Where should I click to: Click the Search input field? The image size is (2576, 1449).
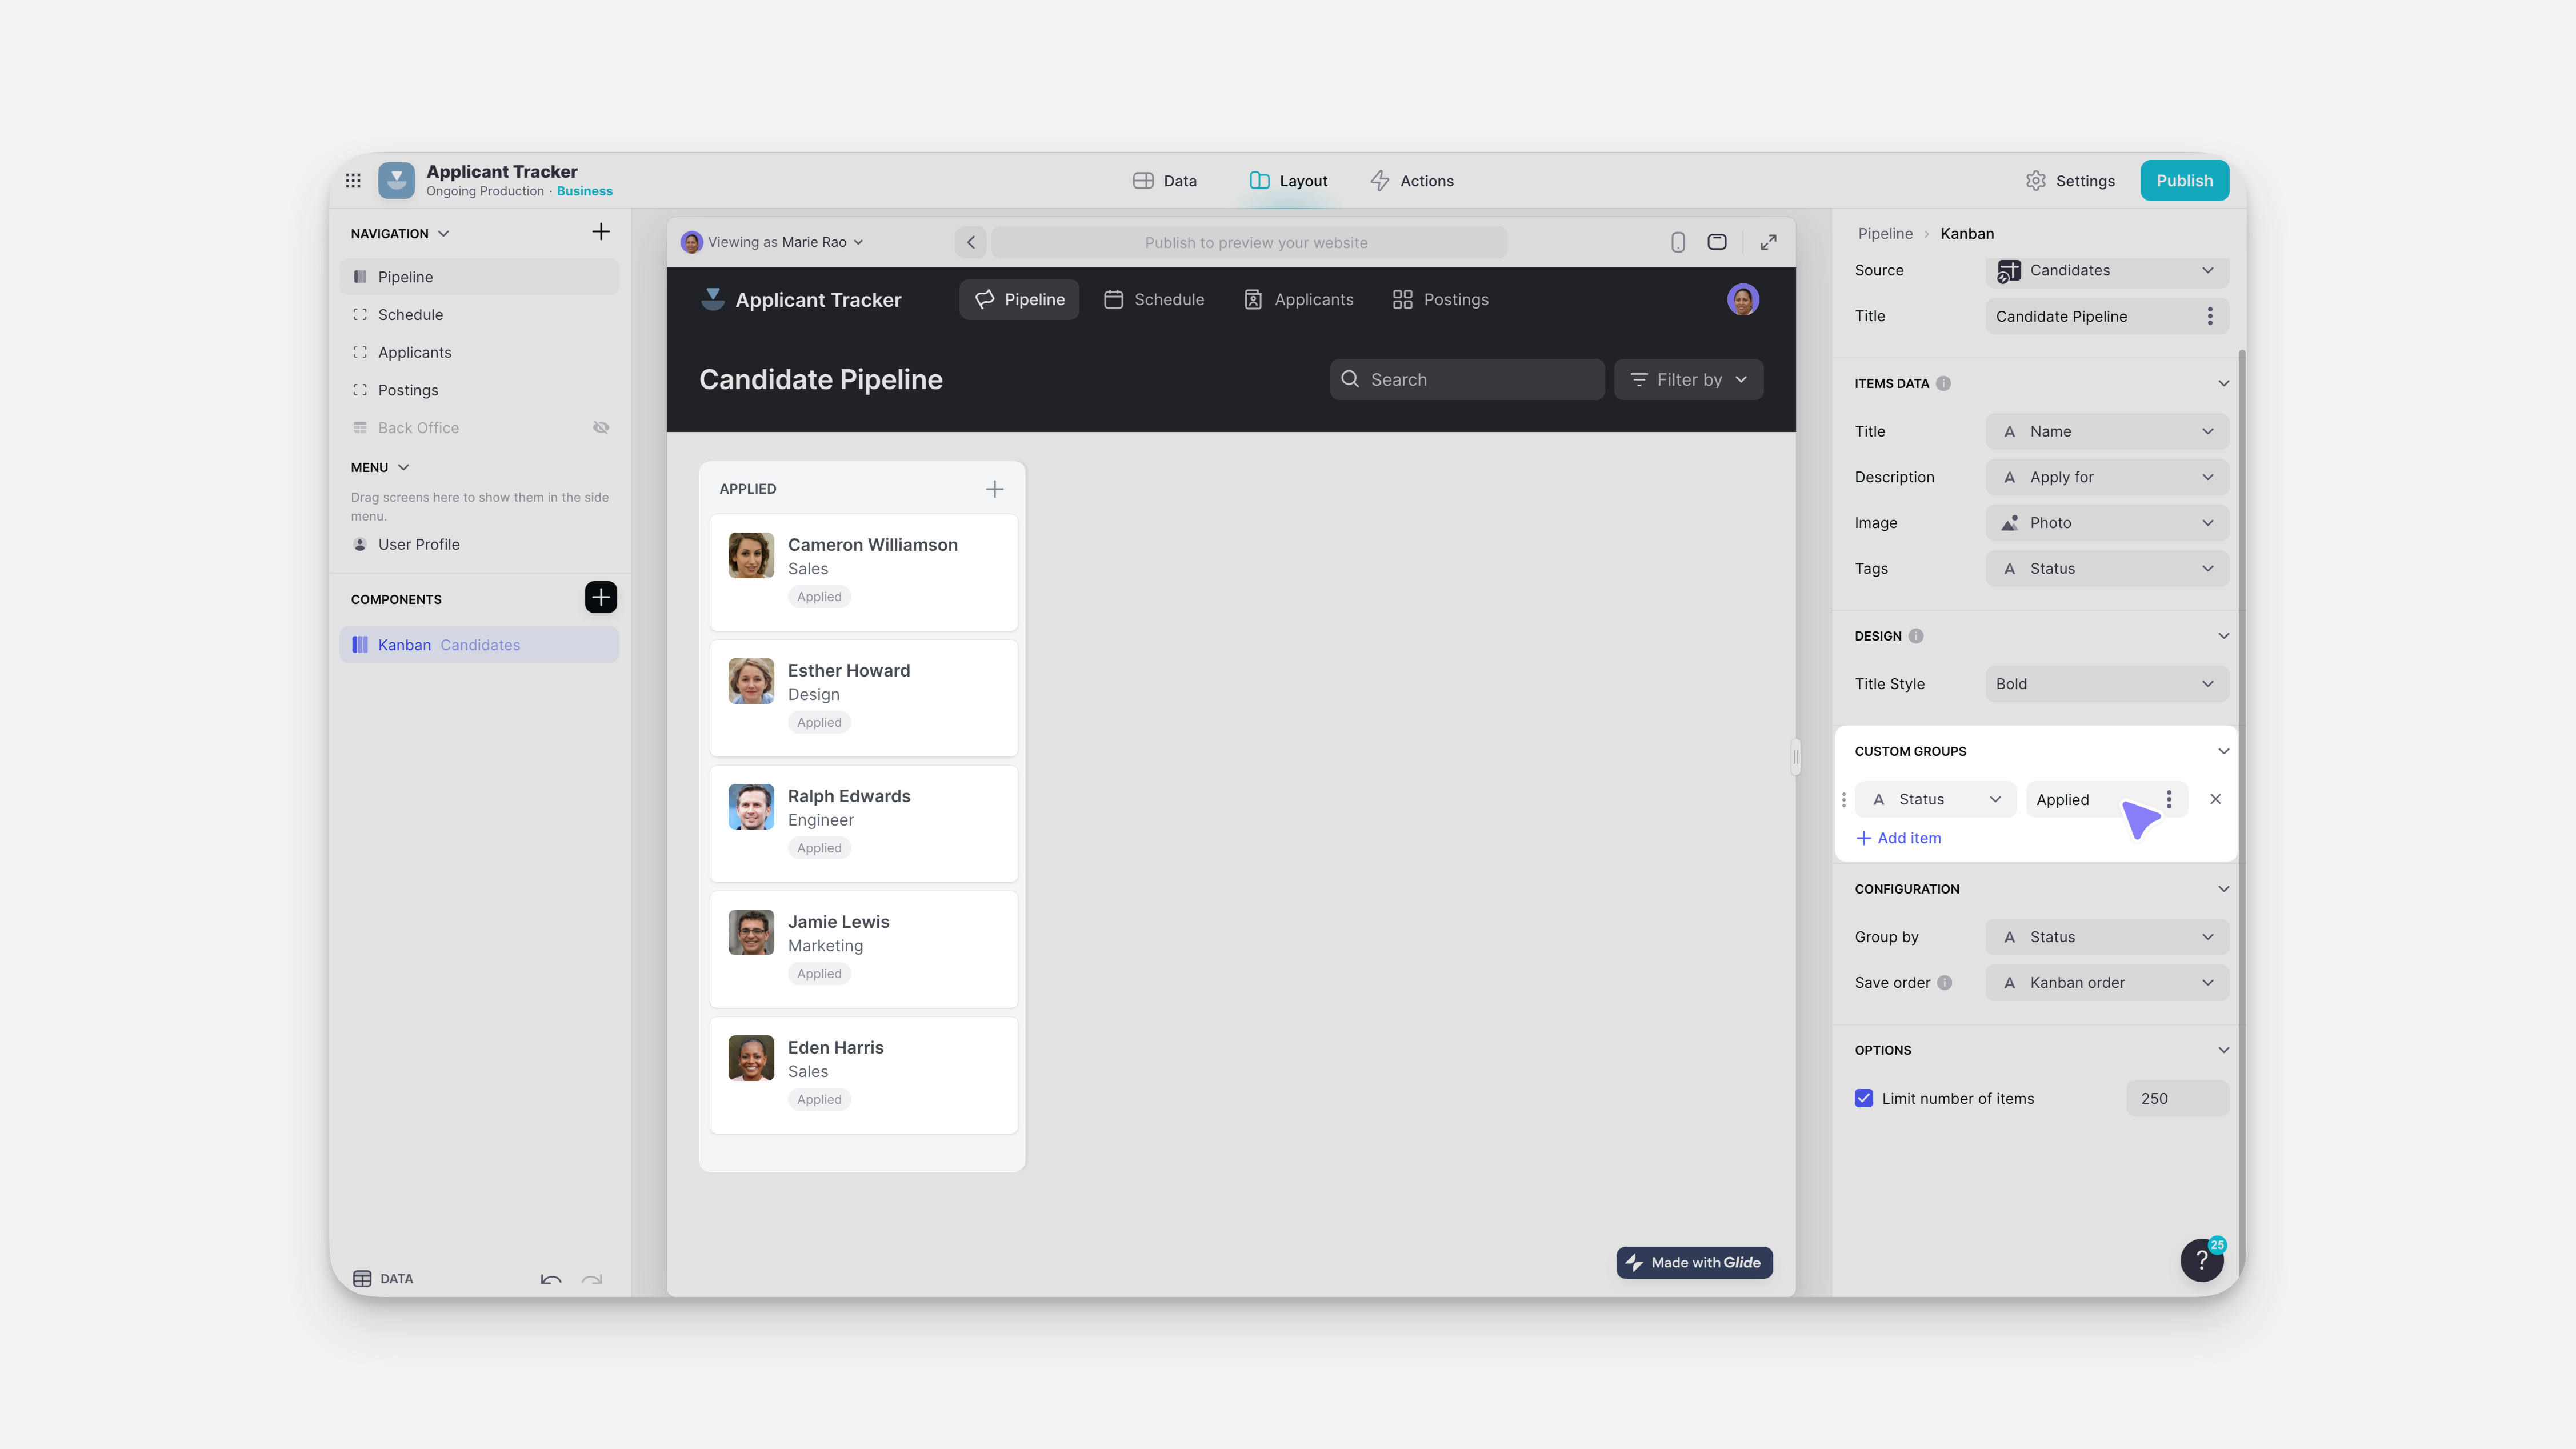(x=1467, y=380)
